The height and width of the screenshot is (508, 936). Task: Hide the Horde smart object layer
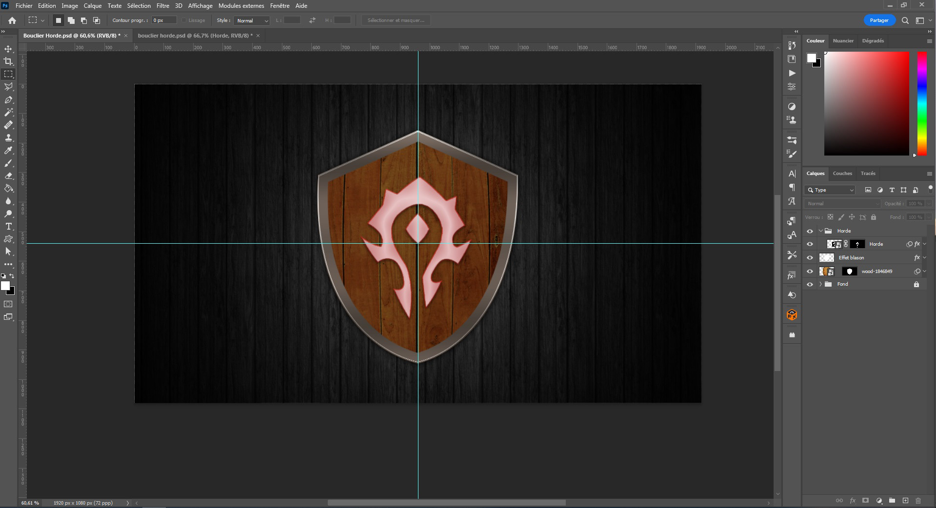tap(810, 244)
